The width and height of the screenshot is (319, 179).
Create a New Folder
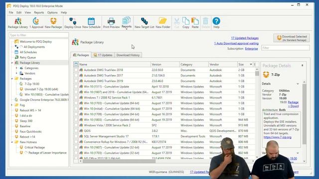pos(163,23)
